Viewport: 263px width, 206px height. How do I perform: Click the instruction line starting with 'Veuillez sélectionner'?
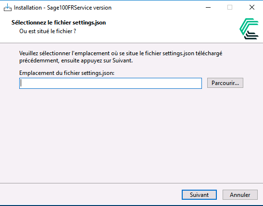tap(121, 53)
